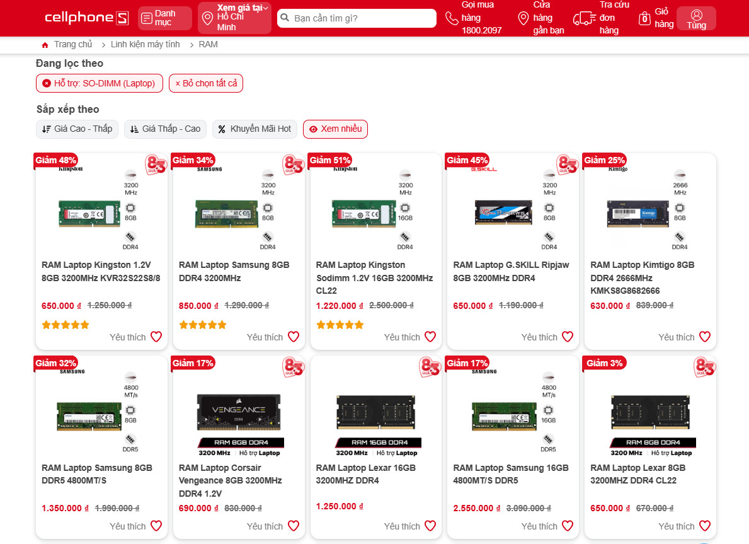The height and width of the screenshot is (544, 749).
Task: Open the Danh mục category menu
Action: click(x=164, y=18)
